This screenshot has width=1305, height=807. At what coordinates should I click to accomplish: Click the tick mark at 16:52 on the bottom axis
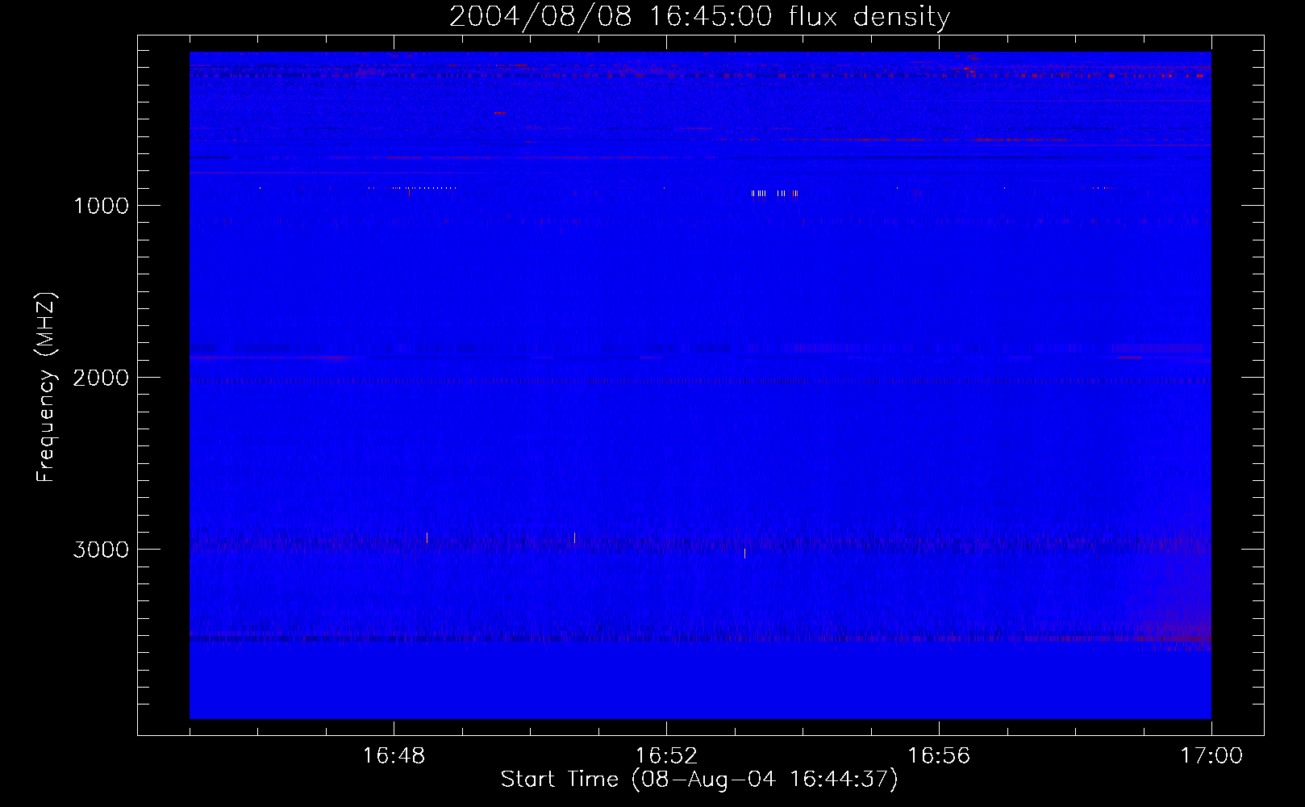tap(666, 728)
